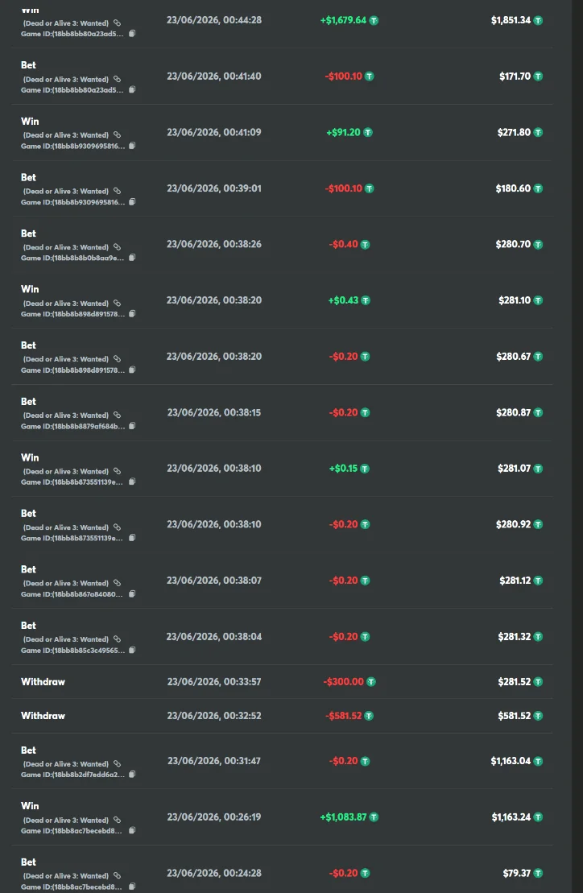This screenshot has width=583, height=893.
Task: Click Dead or Alive 3: Wanted in 00:38:04 row
Action: pyautogui.click(x=66, y=639)
